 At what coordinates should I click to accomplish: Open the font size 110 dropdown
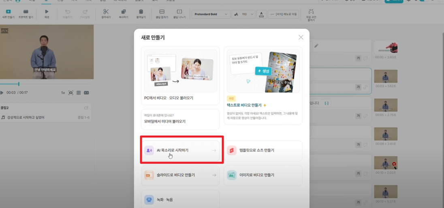pyautogui.click(x=243, y=14)
